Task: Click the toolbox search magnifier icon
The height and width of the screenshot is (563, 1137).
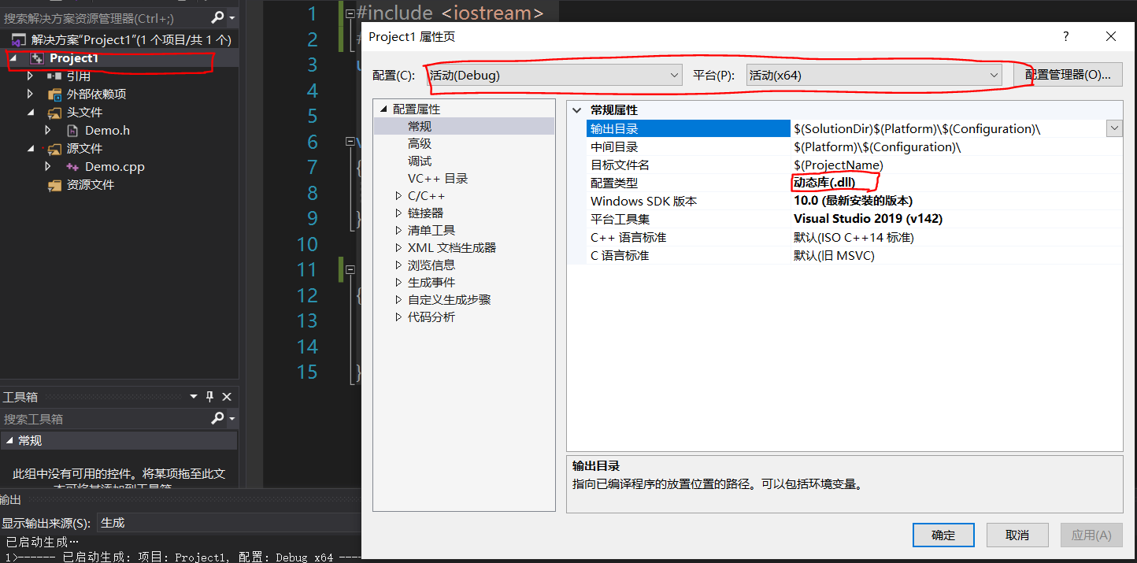Action: 218,418
